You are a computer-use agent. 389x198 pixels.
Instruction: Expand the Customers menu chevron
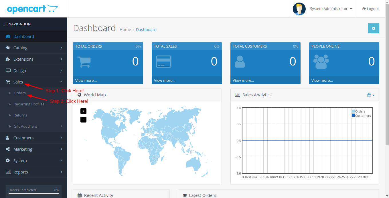pyautogui.click(x=61, y=138)
